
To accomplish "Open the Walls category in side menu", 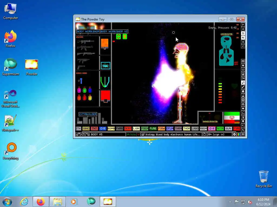I will (243, 61).
